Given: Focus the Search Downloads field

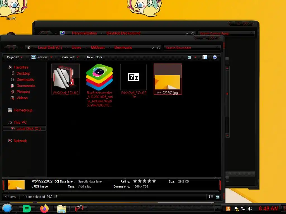Looking at the screenshot, I should [192, 48].
